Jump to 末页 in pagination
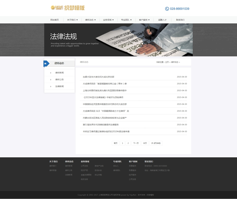This screenshot has width=237, height=199. 145,143
